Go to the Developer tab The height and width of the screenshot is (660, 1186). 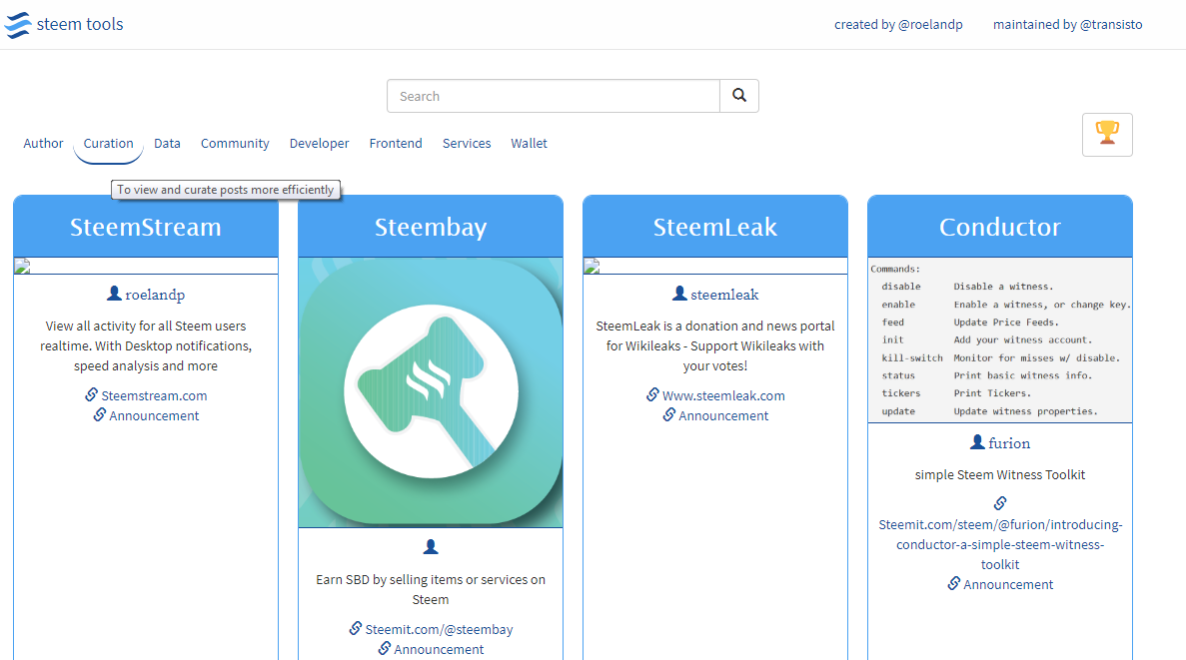[x=319, y=144]
